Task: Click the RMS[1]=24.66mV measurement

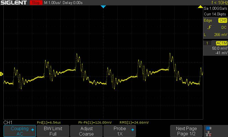Action: [x=134, y=122]
